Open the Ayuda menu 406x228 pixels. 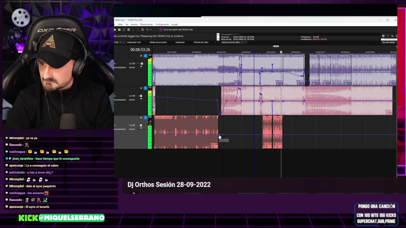click(x=174, y=24)
